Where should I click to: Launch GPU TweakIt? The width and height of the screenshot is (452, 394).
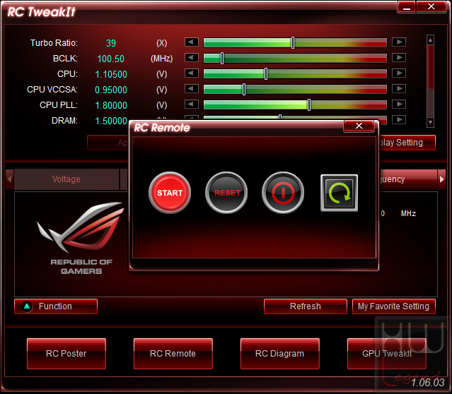pos(387,354)
